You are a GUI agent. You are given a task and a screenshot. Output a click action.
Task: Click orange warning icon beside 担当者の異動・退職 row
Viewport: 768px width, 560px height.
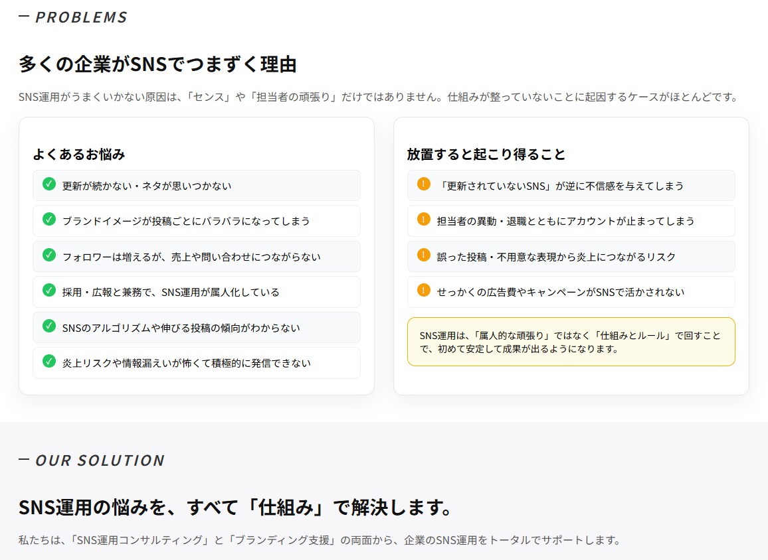pyautogui.click(x=424, y=219)
